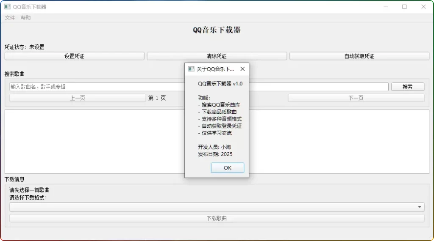Screen dimensions: 434x241
Task: Click the about dialog title icon
Action: (x=191, y=69)
